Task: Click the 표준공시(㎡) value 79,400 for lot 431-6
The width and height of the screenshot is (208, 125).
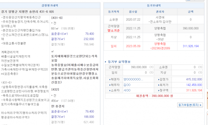Action: tap(89, 34)
